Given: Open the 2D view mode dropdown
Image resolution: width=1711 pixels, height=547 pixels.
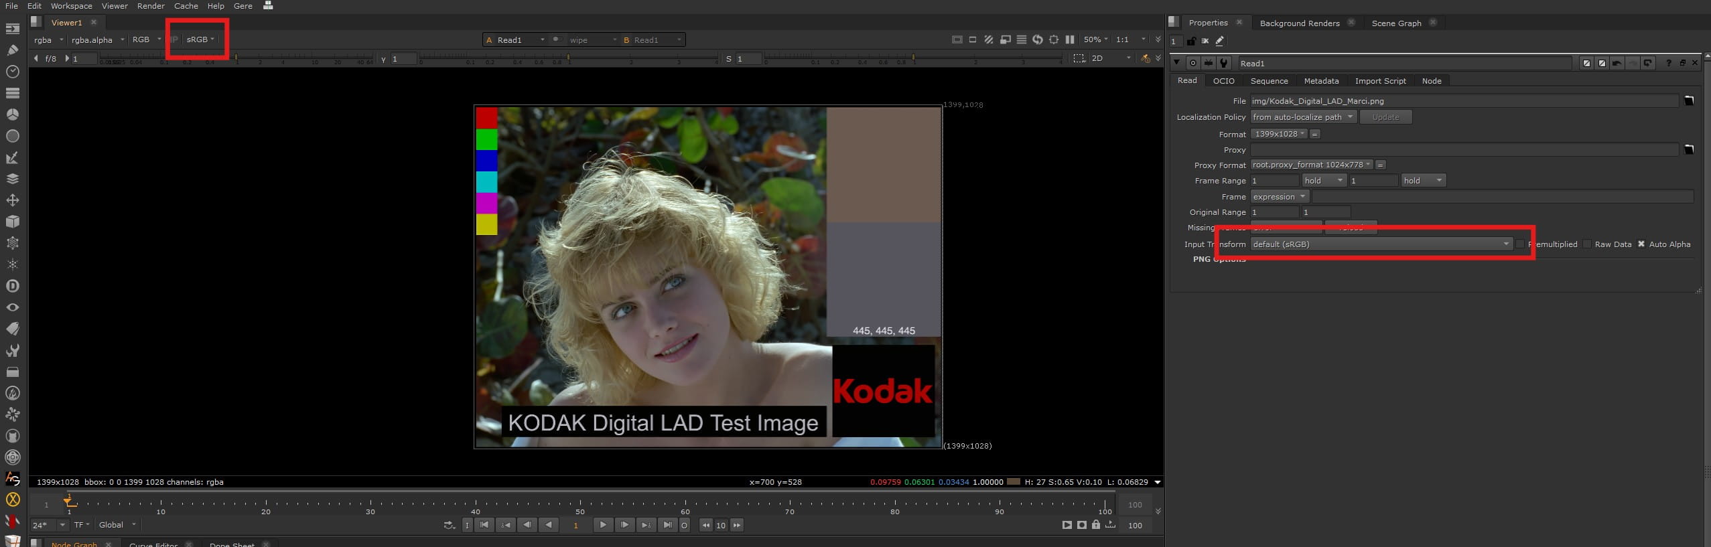Looking at the screenshot, I should click(x=1111, y=58).
